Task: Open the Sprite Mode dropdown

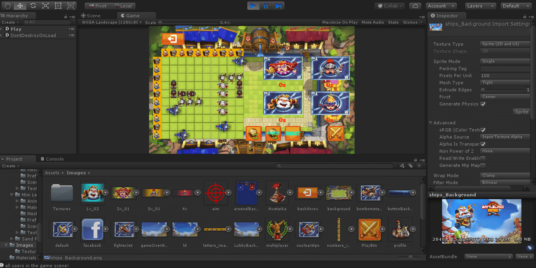Action: [x=505, y=61]
